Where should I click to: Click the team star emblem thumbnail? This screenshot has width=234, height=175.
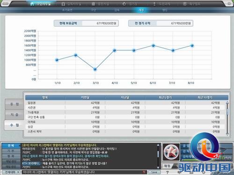[x=171, y=152]
